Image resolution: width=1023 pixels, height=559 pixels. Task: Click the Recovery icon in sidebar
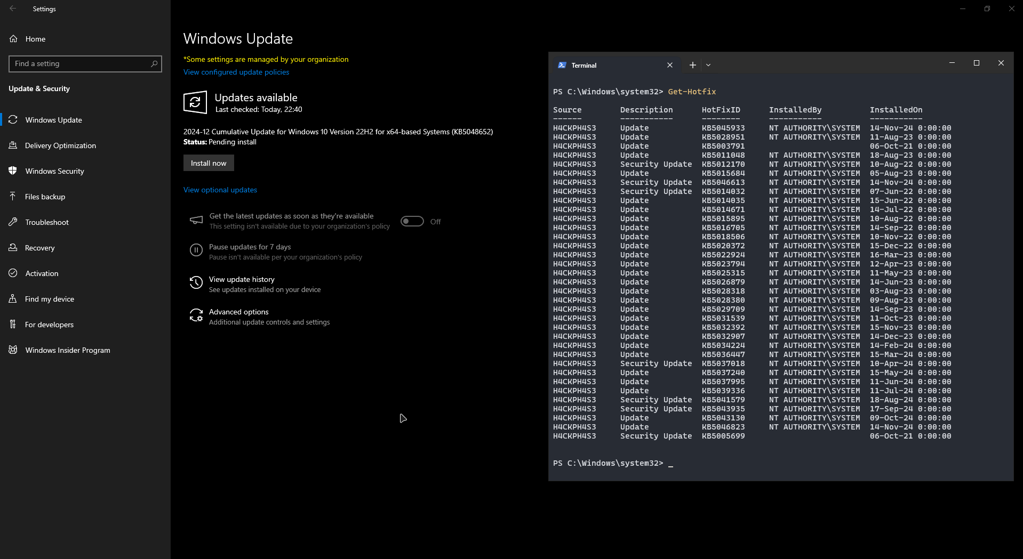[x=13, y=248]
